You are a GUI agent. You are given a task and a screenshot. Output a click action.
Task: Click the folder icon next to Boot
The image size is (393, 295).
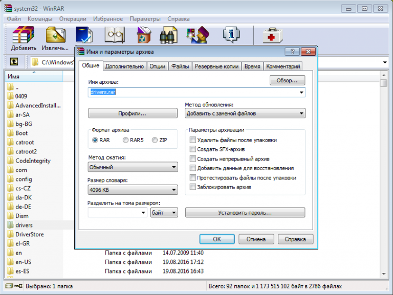click(10, 133)
